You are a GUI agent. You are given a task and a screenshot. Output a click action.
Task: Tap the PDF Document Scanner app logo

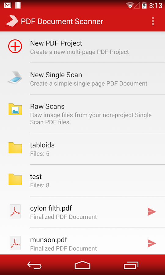[x=12, y=21]
